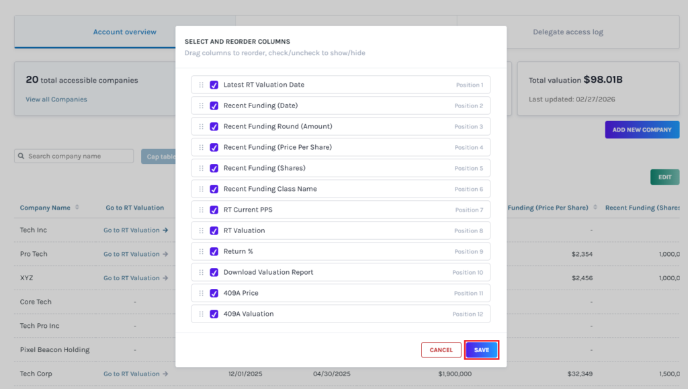Click drag handle for RT Current PPS row
688x389 pixels.
click(201, 210)
